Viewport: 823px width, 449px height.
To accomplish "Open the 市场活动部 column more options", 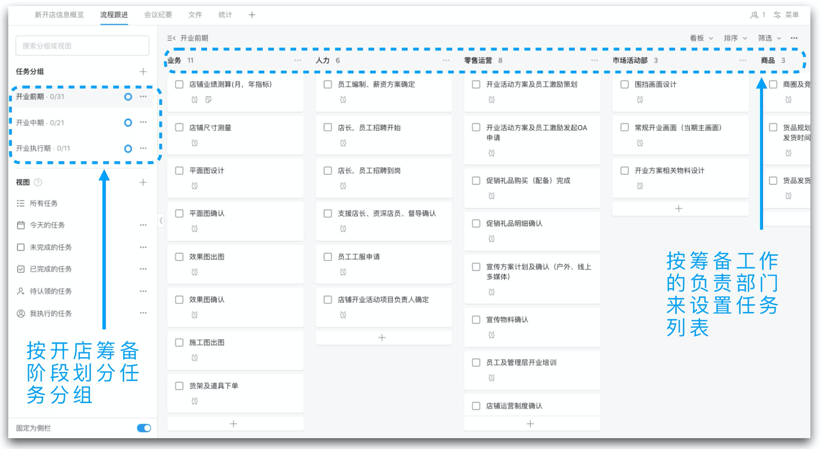I will tap(743, 60).
